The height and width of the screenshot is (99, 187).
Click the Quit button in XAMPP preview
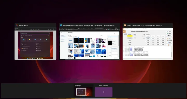(x=169, y=45)
